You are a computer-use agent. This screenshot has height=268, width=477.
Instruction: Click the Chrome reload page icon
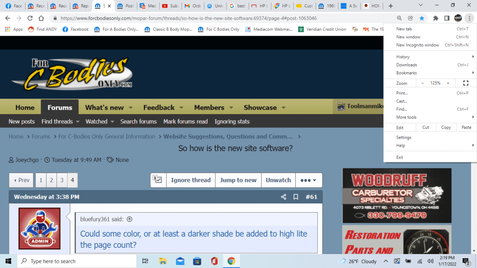pos(30,18)
